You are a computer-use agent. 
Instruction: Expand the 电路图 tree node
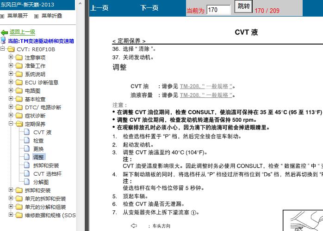[11, 90]
